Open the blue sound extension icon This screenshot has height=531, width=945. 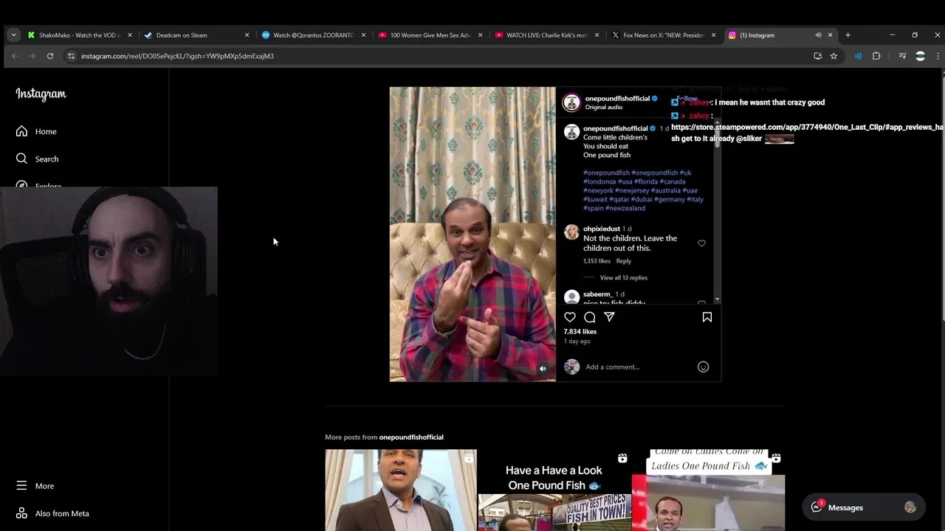click(858, 56)
